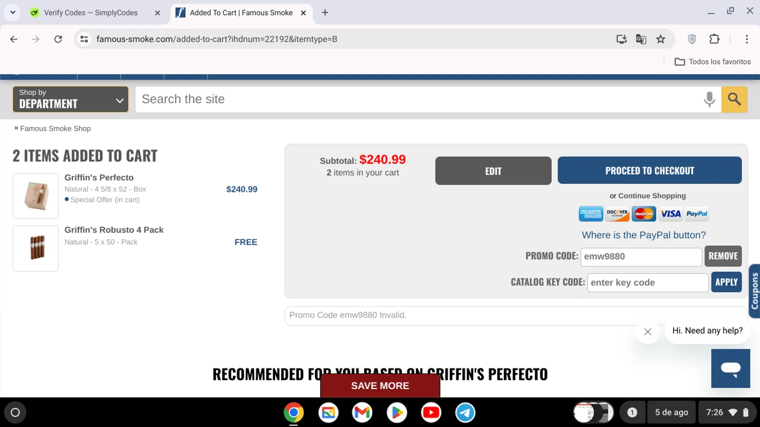760x427 pixels.
Task: Open Famous Smoke Shop breadcrumb link
Action: (56, 129)
